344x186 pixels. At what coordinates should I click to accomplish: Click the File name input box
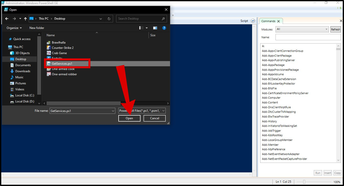coord(80,111)
